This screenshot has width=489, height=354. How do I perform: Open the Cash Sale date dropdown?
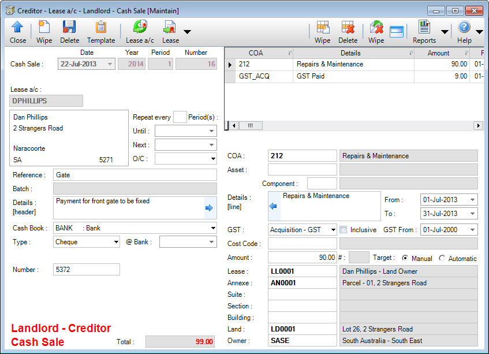110,64
